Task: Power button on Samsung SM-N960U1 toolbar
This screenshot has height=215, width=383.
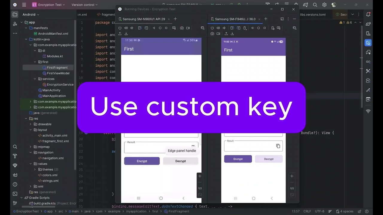Action: coord(120,28)
